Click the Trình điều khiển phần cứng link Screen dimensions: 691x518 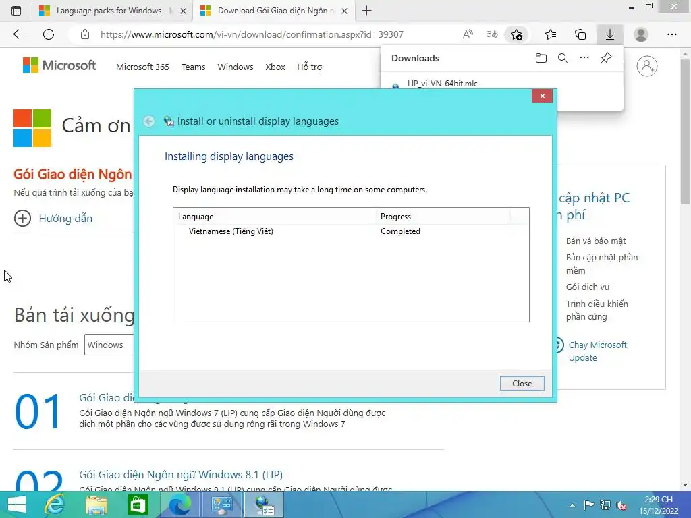click(x=597, y=310)
